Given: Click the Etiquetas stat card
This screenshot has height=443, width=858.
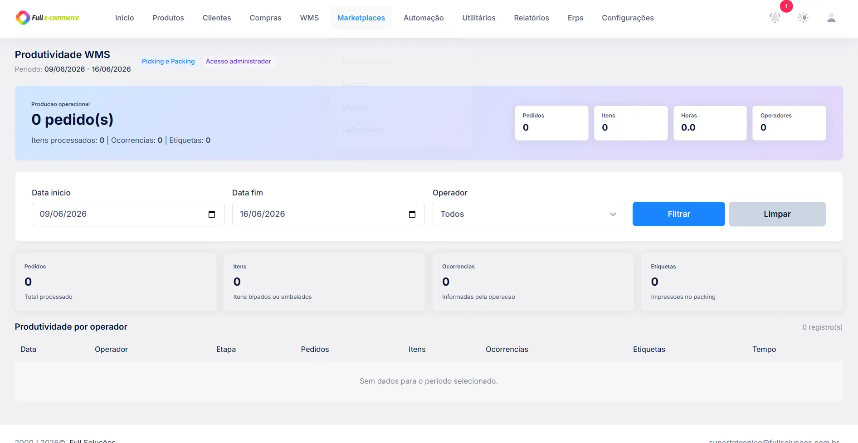Looking at the screenshot, I should pyautogui.click(x=742, y=282).
